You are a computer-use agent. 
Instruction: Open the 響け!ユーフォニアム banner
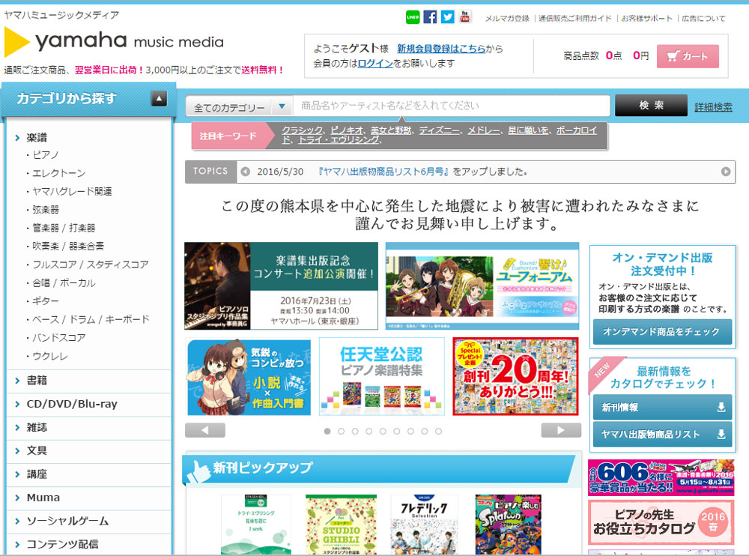point(482,286)
